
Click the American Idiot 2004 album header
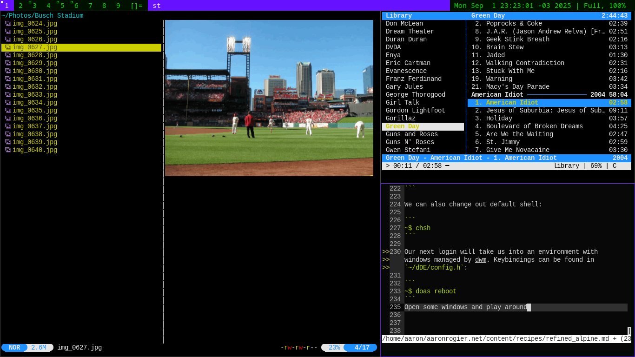pos(549,95)
